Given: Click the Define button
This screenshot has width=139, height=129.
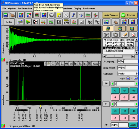Looking at the screenshot, I should point(9,22).
